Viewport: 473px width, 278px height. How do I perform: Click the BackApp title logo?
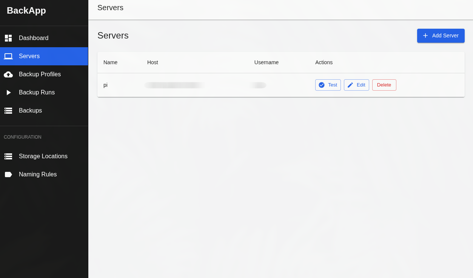point(26,11)
